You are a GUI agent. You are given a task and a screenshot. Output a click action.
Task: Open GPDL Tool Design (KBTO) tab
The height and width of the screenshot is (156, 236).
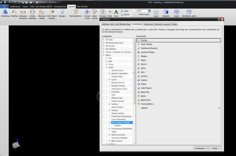click(x=41, y=6)
